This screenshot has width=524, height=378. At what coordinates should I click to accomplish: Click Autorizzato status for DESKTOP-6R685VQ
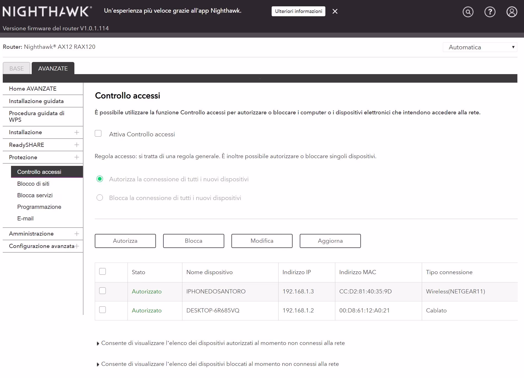147,310
